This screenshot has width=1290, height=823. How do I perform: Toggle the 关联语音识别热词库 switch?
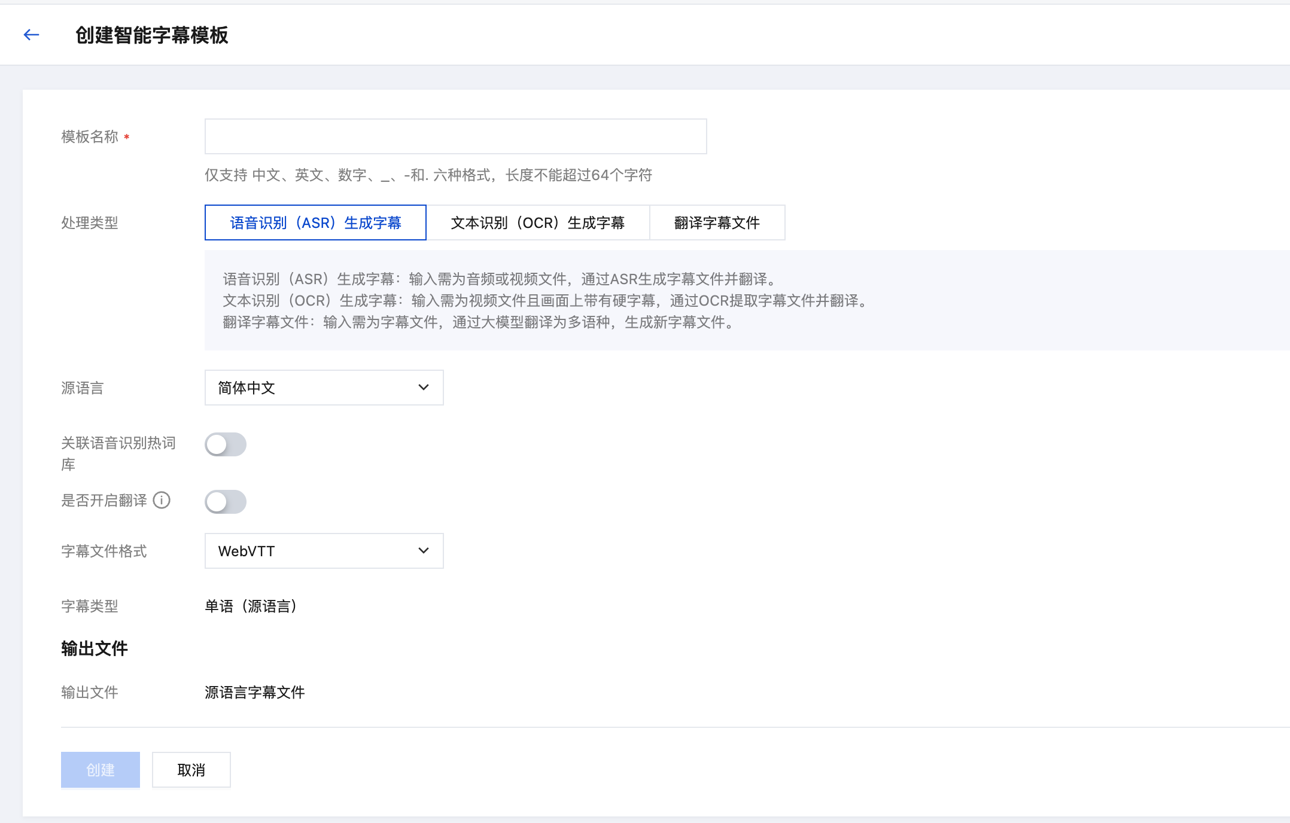(x=226, y=444)
